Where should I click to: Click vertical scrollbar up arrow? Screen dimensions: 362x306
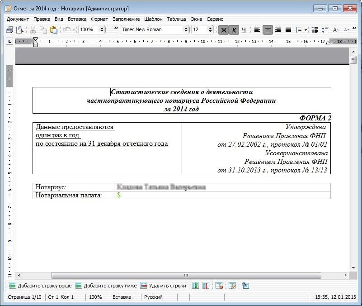tap(353, 52)
